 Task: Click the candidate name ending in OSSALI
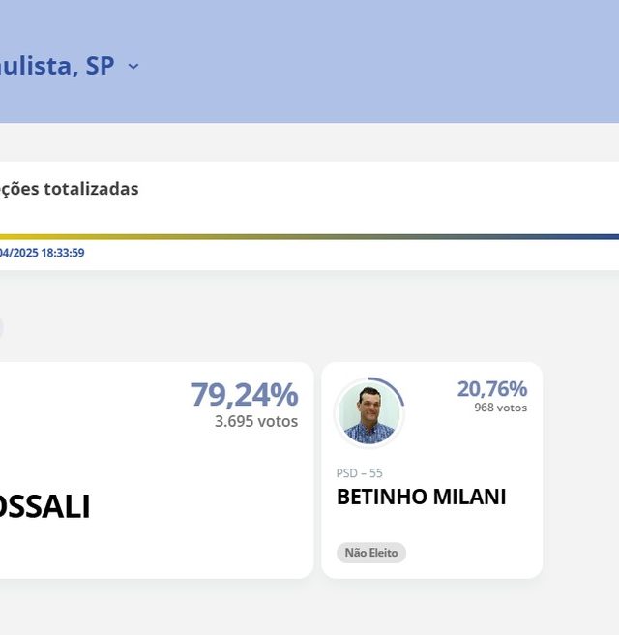pyautogui.click(x=44, y=506)
